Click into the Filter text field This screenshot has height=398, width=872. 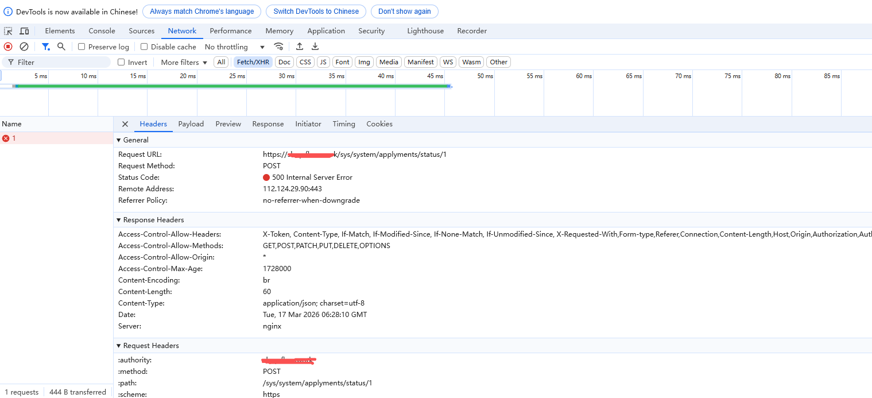click(60, 63)
